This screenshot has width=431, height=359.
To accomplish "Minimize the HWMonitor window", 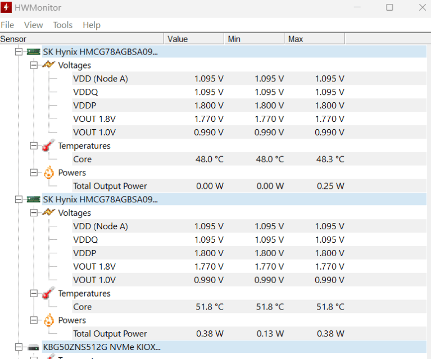I will [357, 7].
